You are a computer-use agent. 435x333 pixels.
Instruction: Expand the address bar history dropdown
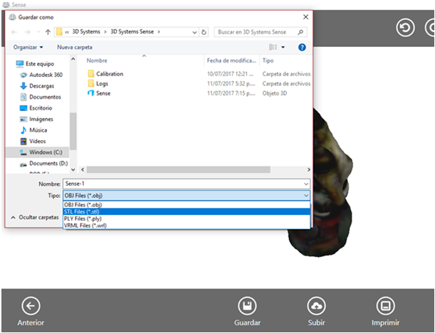194,32
